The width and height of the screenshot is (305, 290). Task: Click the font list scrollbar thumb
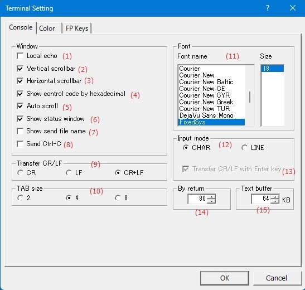click(x=250, y=97)
